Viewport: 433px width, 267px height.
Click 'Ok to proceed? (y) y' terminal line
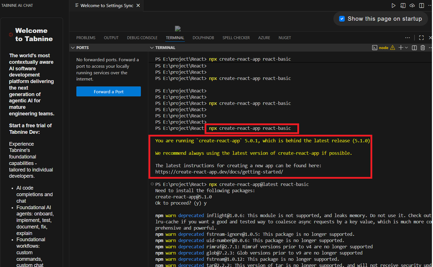click(181, 203)
